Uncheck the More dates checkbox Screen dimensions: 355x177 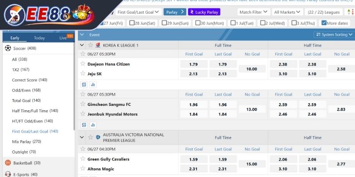coord(324,23)
